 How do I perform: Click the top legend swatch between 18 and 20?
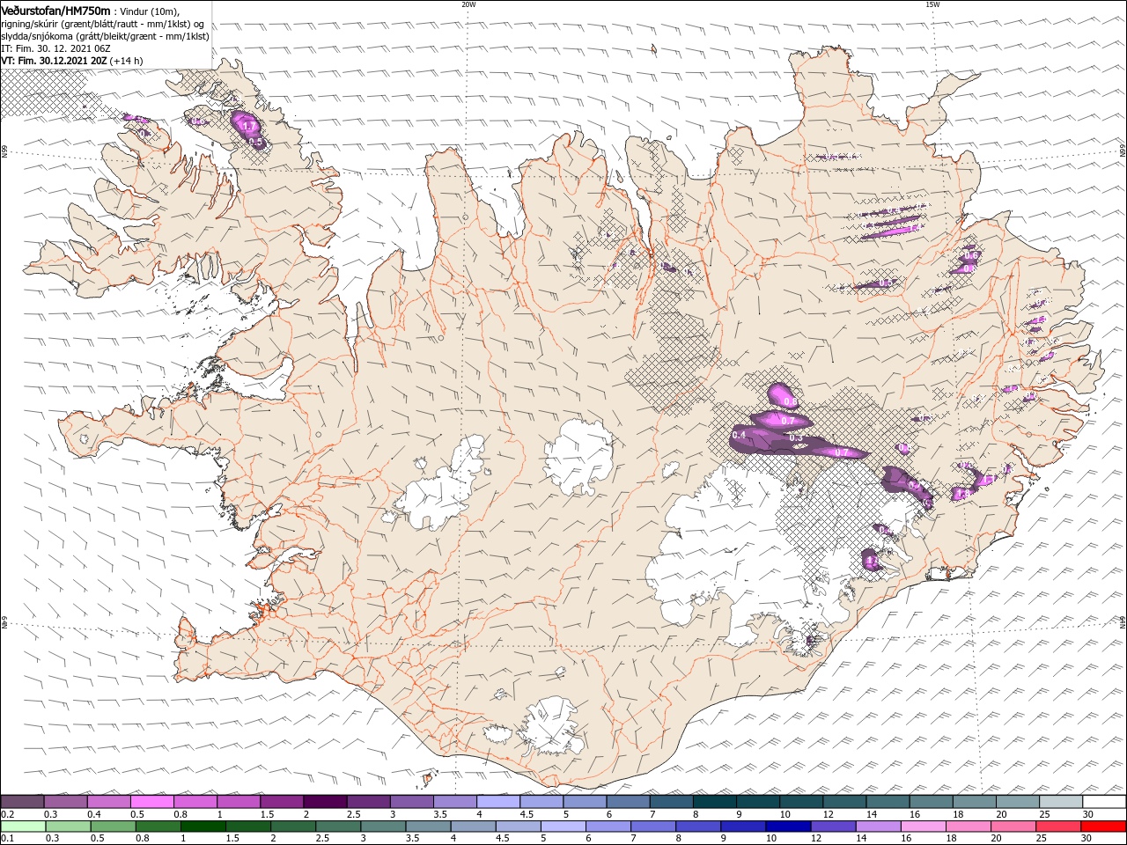(x=975, y=802)
